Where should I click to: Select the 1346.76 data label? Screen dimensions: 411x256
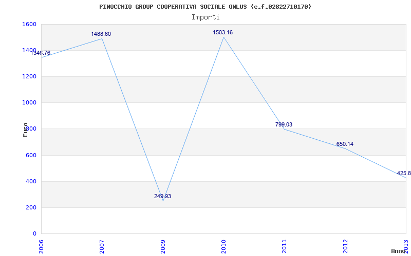tap(40, 53)
